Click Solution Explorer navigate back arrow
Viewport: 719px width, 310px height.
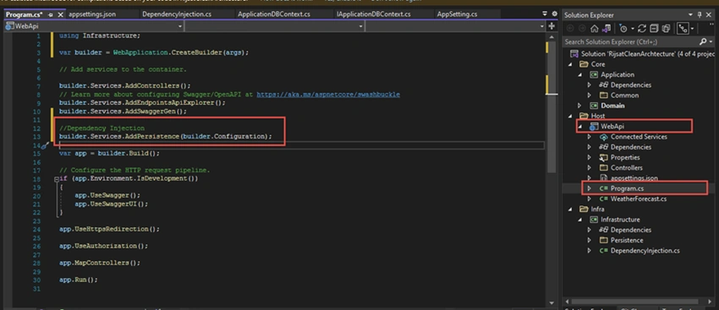pyautogui.click(x=570, y=29)
